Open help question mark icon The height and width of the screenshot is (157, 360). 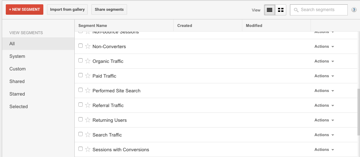tap(354, 10)
